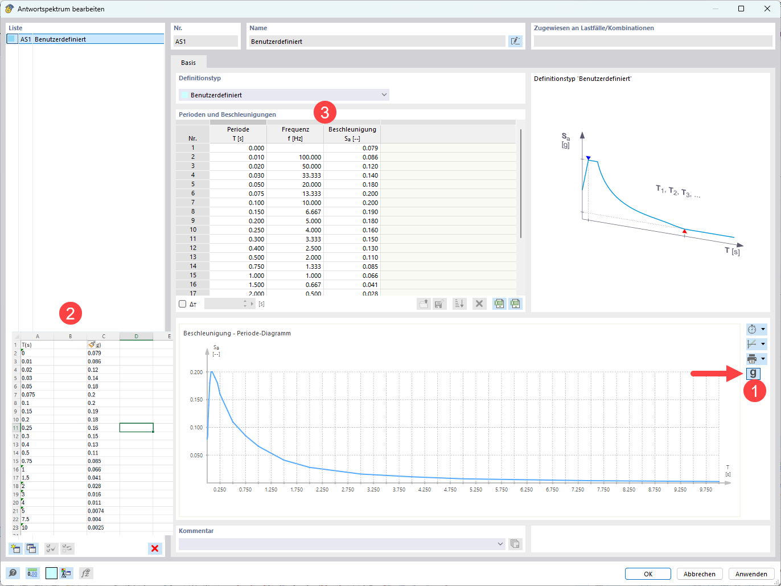Click the save table with pencil icon

point(439,304)
